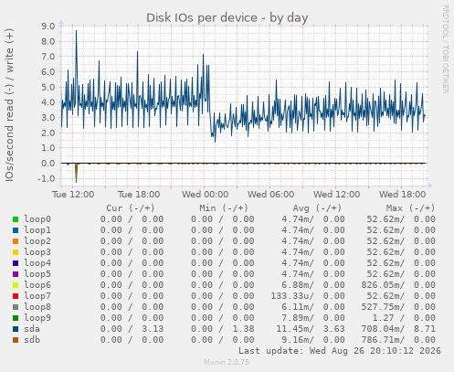
Task: Click the 'Max (-/+)' column header
Action: [x=411, y=208]
